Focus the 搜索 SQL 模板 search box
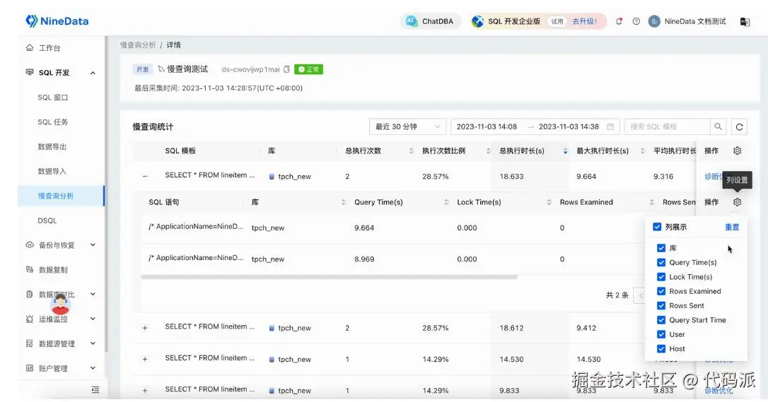Viewport: 768px width, 402px height. pos(667,126)
